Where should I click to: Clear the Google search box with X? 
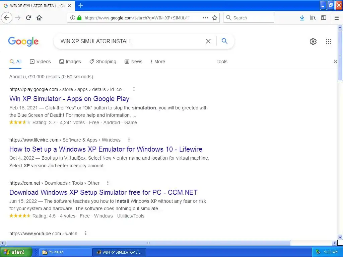[208, 41]
